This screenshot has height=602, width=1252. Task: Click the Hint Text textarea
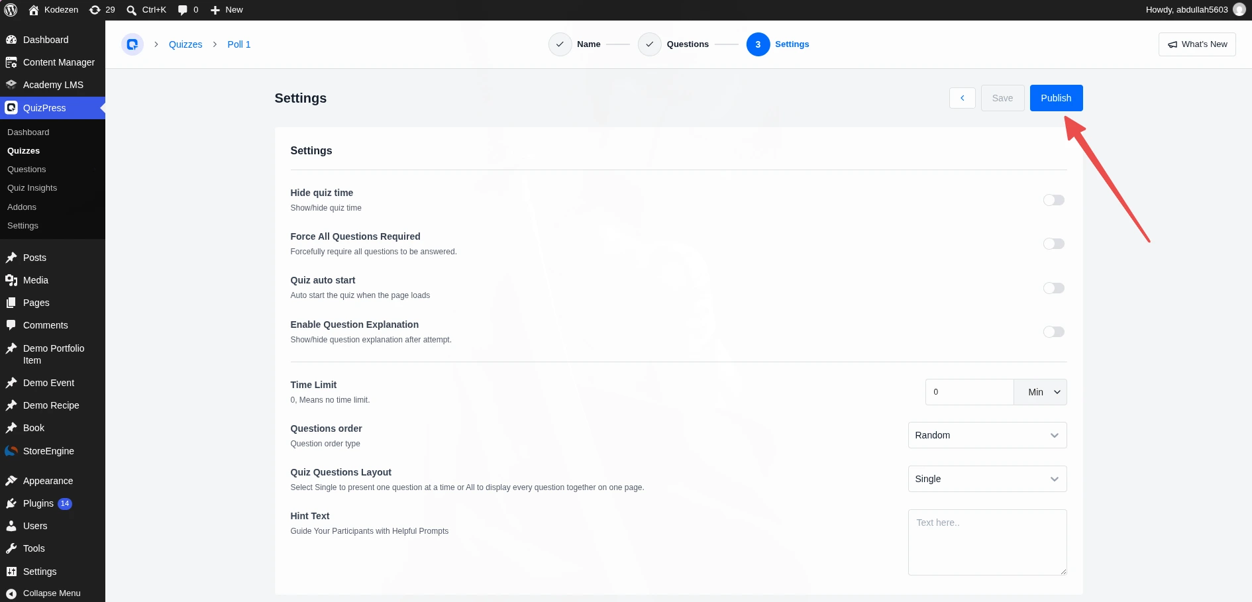point(987,542)
